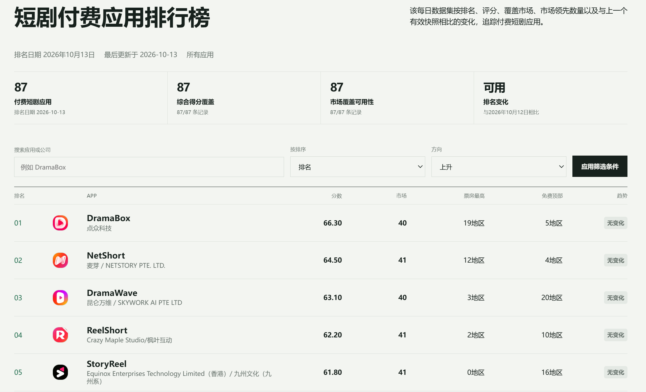Click the 所有应用 label

point(200,55)
